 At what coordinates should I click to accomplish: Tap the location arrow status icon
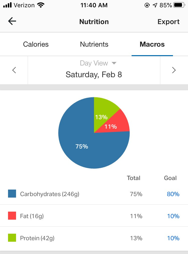(x=155, y=5)
